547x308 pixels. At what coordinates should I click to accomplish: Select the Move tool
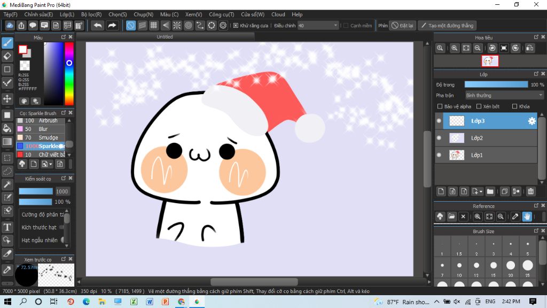[x=7, y=98]
